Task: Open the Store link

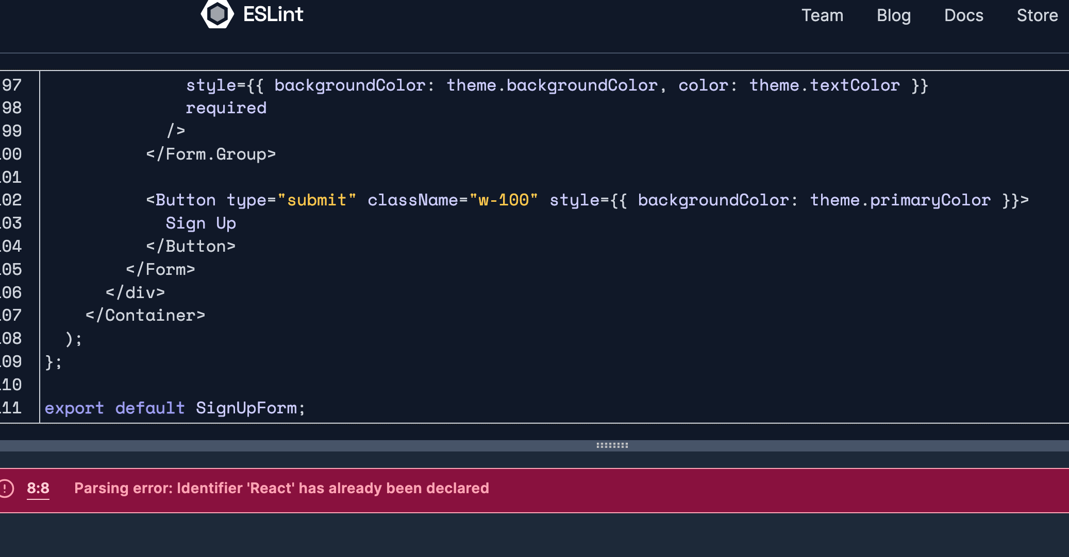Action: click(1037, 15)
